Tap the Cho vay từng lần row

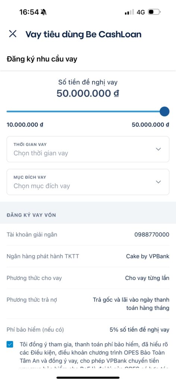click(88, 278)
